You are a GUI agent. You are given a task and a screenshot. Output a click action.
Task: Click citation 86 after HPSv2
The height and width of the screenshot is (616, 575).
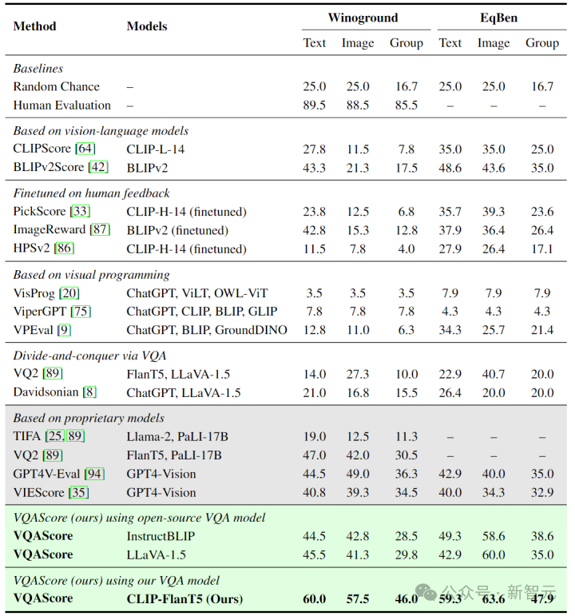point(65,248)
